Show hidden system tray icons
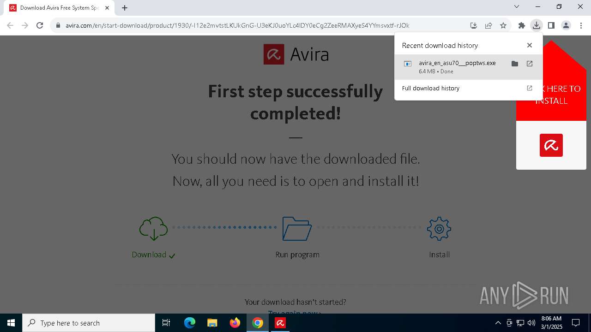Image resolution: width=591 pixels, height=332 pixels. 498,323
